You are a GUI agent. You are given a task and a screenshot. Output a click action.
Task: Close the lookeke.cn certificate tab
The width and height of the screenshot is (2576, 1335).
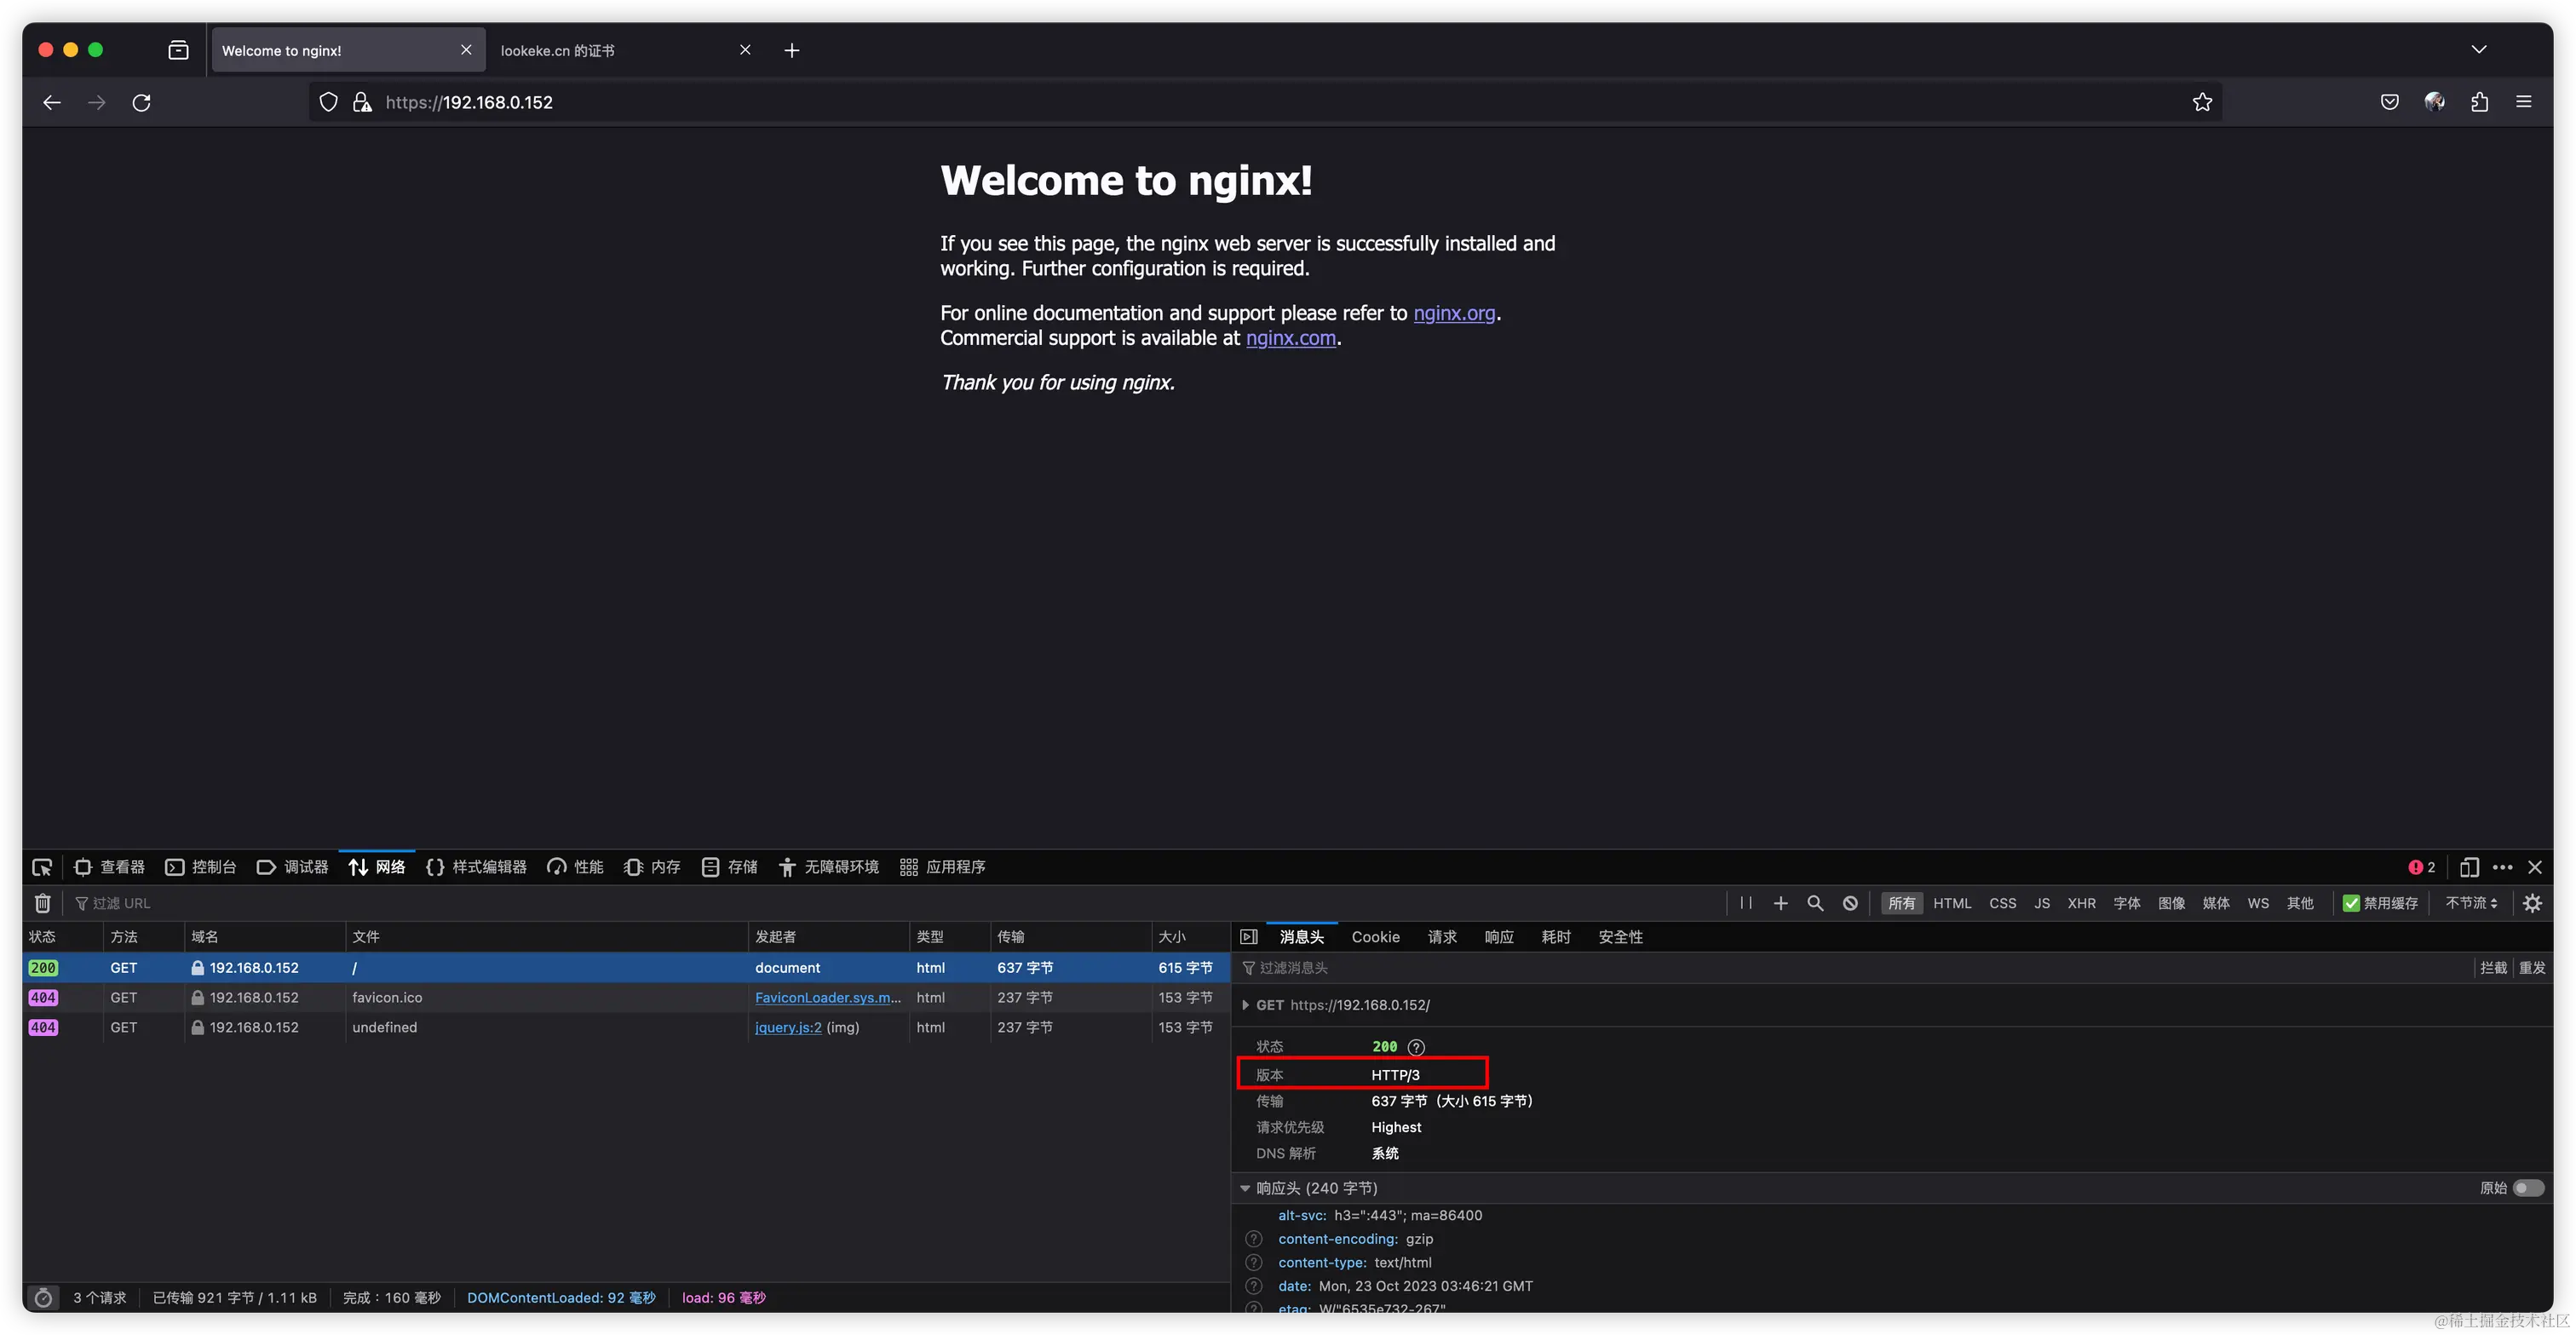pos(745,50)
